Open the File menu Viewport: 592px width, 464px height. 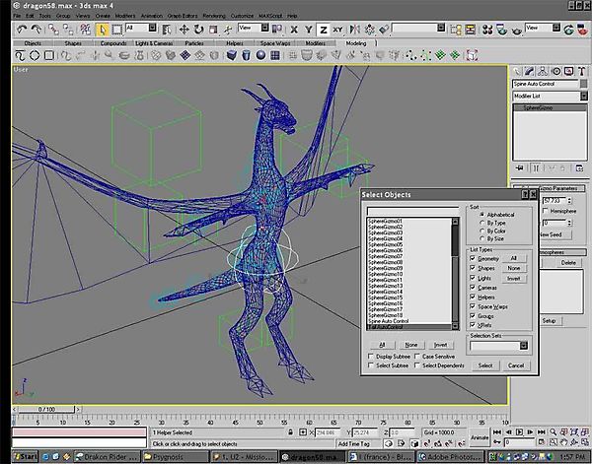17,16
